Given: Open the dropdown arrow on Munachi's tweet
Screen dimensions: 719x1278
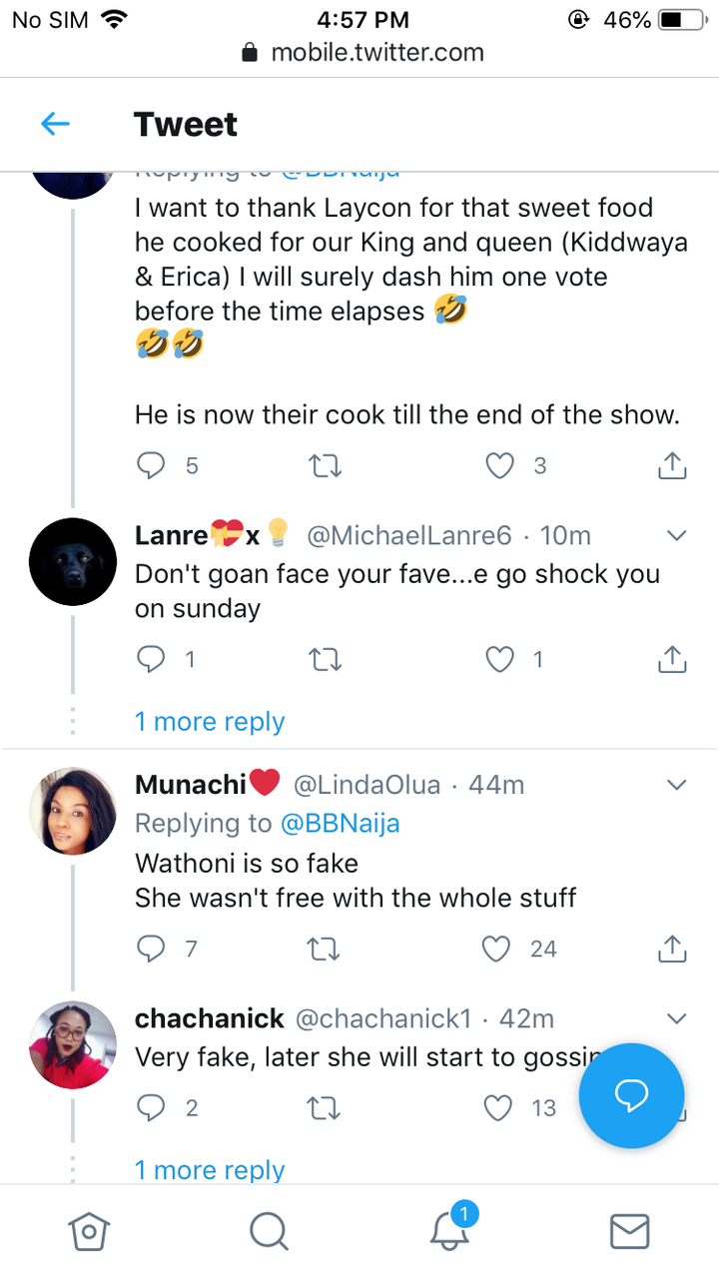Looking at the screenshot, I should 676,785.
